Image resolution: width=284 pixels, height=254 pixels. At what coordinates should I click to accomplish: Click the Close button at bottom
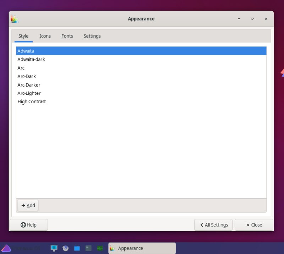coord(254,225)
